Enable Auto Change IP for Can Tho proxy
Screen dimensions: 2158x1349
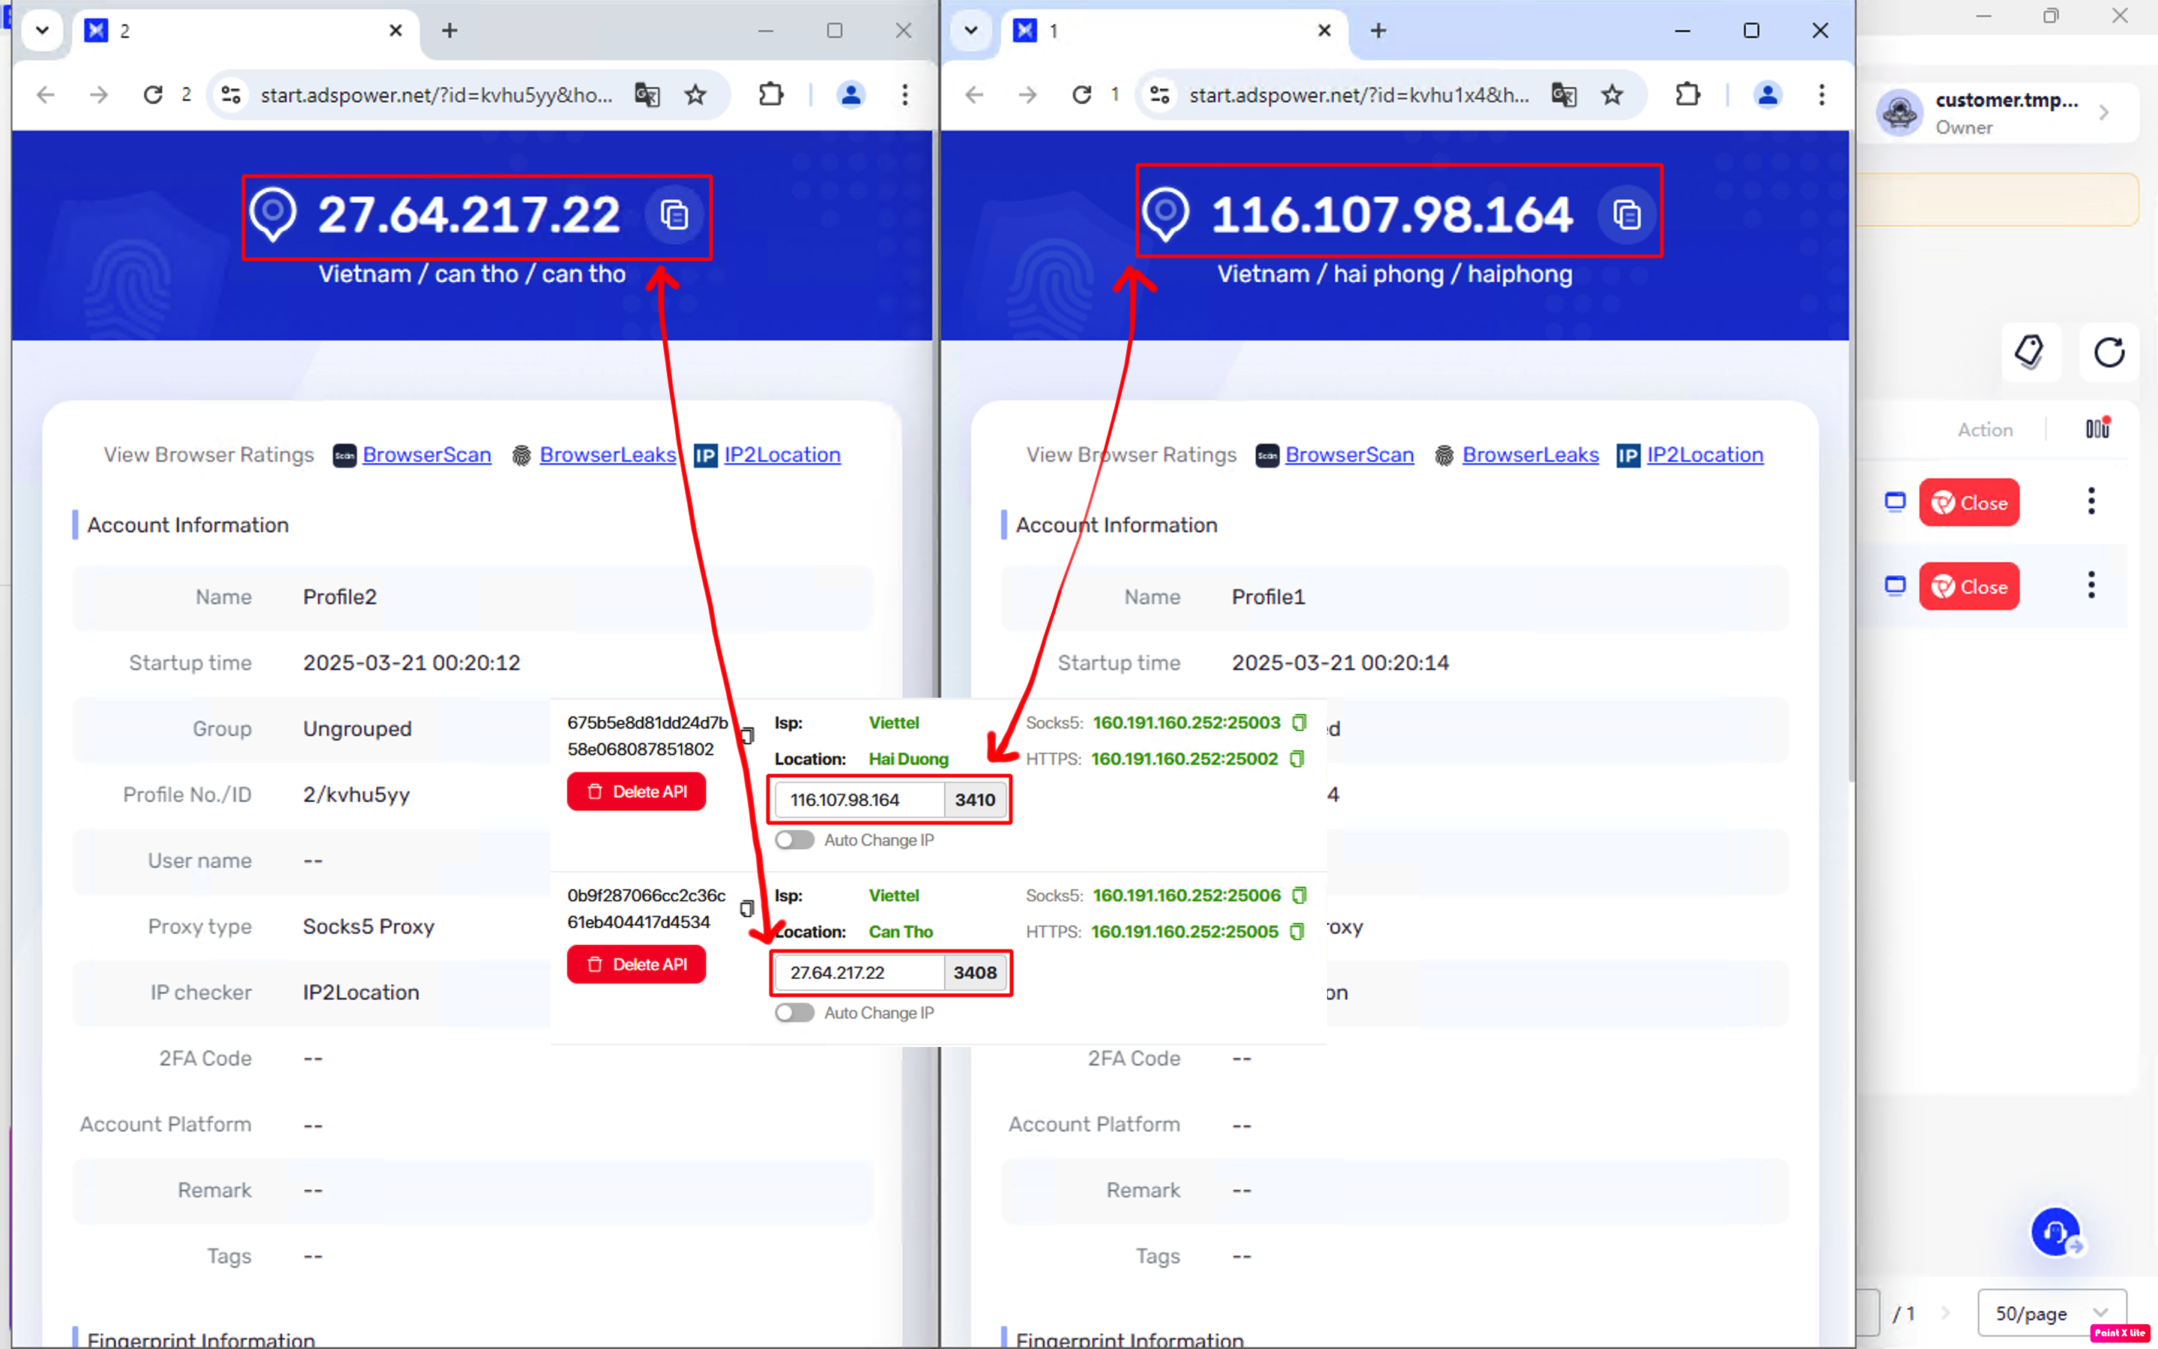coord(794,1012)
